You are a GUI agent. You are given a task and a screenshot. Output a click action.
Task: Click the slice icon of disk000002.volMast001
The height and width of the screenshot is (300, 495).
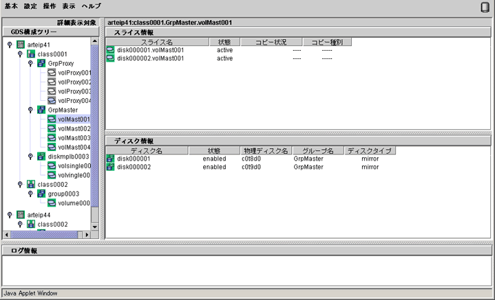point(110,58)
